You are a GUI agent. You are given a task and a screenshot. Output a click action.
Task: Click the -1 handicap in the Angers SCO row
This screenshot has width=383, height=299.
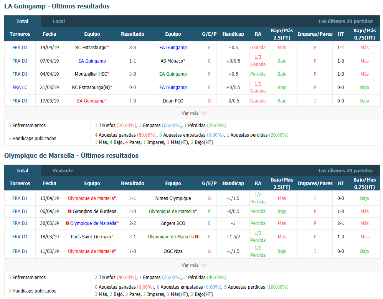click(233, 223)
